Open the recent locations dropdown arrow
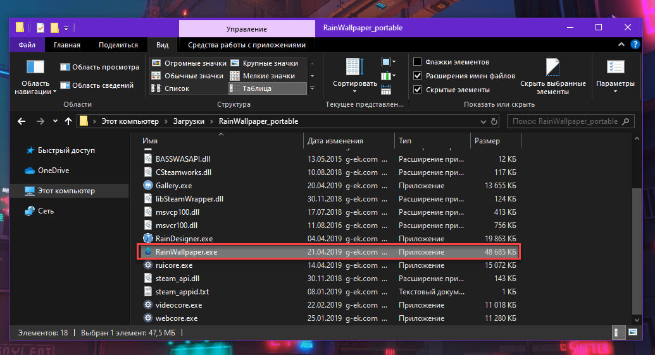655x355 pixels. (55, 121)
